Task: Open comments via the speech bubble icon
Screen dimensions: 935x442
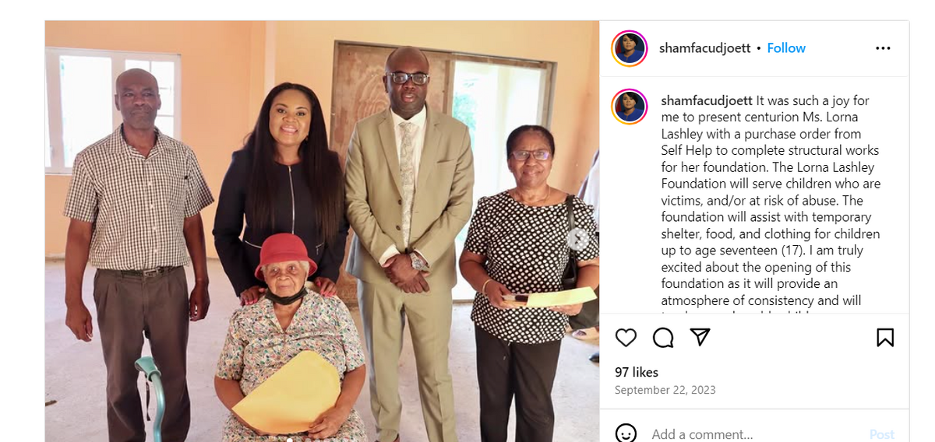Action: click(x=663, y=337)
